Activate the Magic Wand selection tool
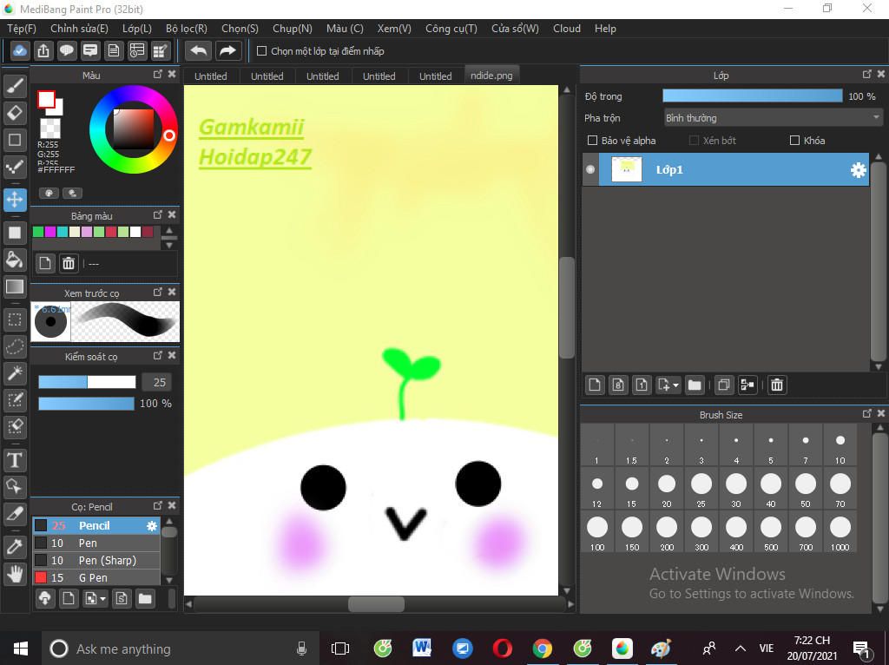Image resolution: width=889 pixels, height=665 pixels. pos(15,373)
